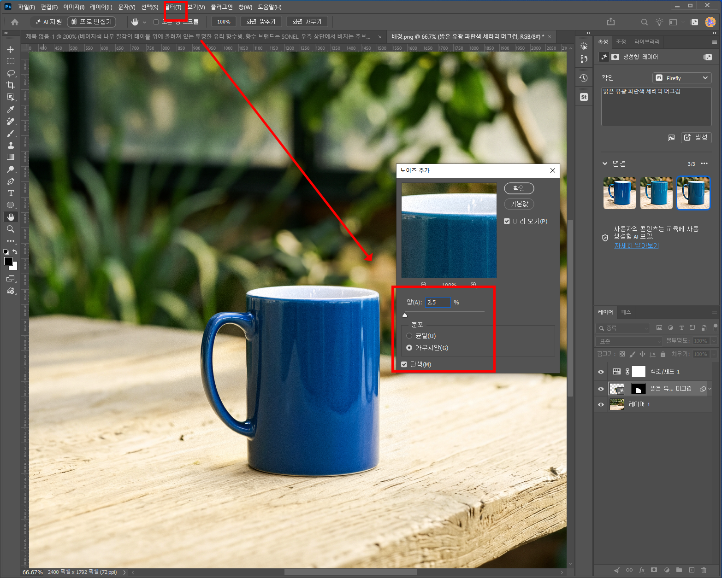Click the 확인 button in Add Noise dialog
Screen dimensions: 722x578
519,188
